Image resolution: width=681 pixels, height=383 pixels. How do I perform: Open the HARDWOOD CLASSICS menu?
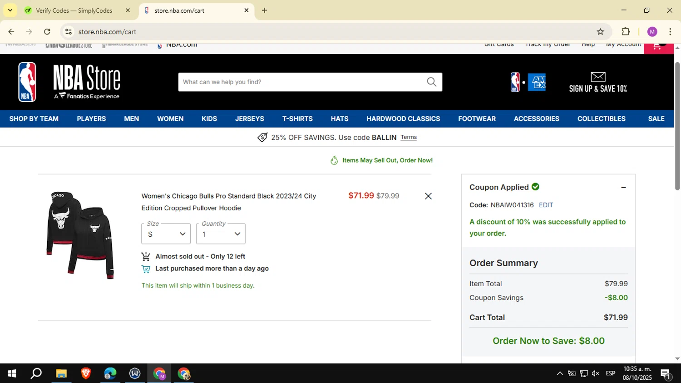(403, 119)
